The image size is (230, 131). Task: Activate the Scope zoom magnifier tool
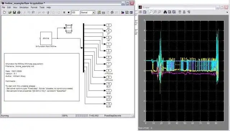point(151,12)
